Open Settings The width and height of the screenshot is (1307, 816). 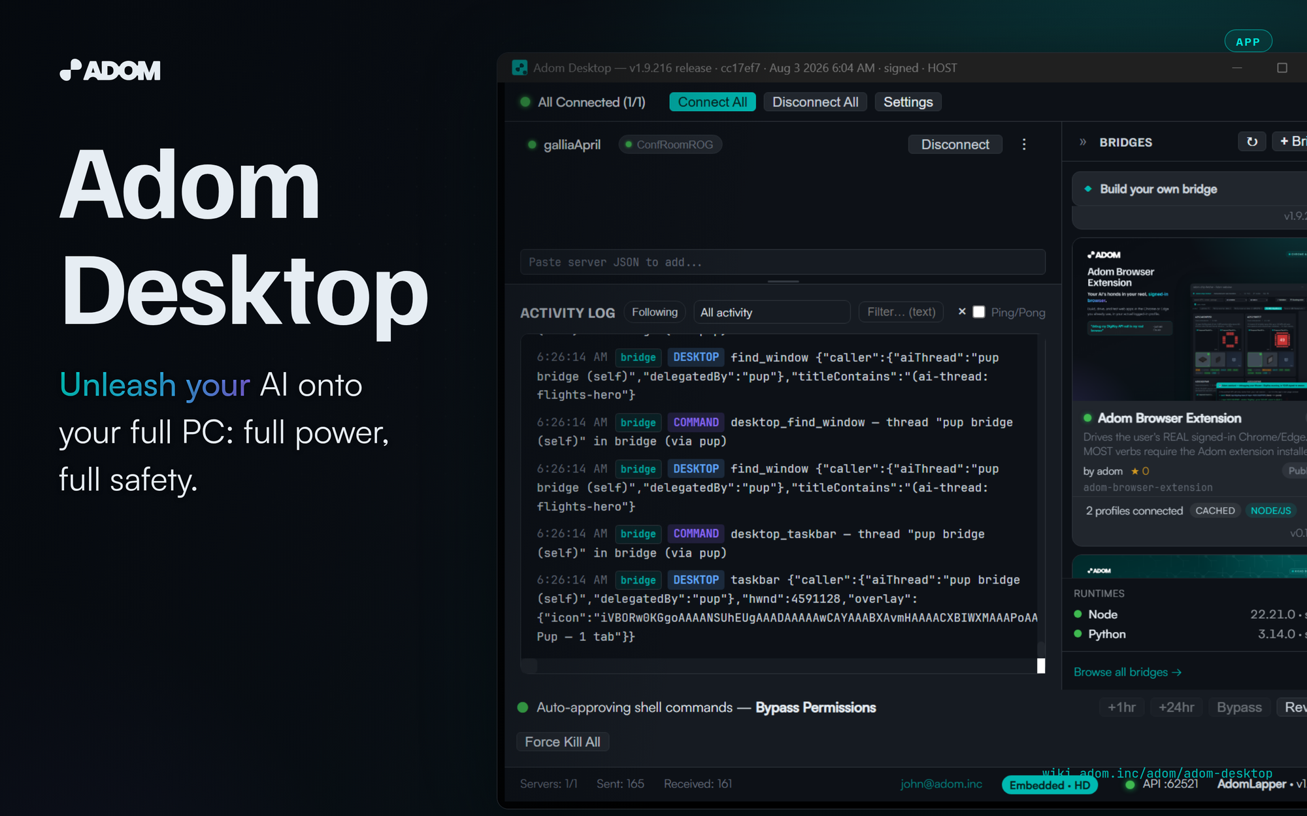pyautogui.click(x=908, y=102)
